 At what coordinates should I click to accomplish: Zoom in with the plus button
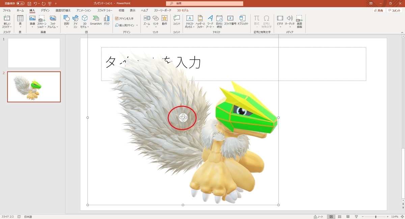(x=388, y=217)
